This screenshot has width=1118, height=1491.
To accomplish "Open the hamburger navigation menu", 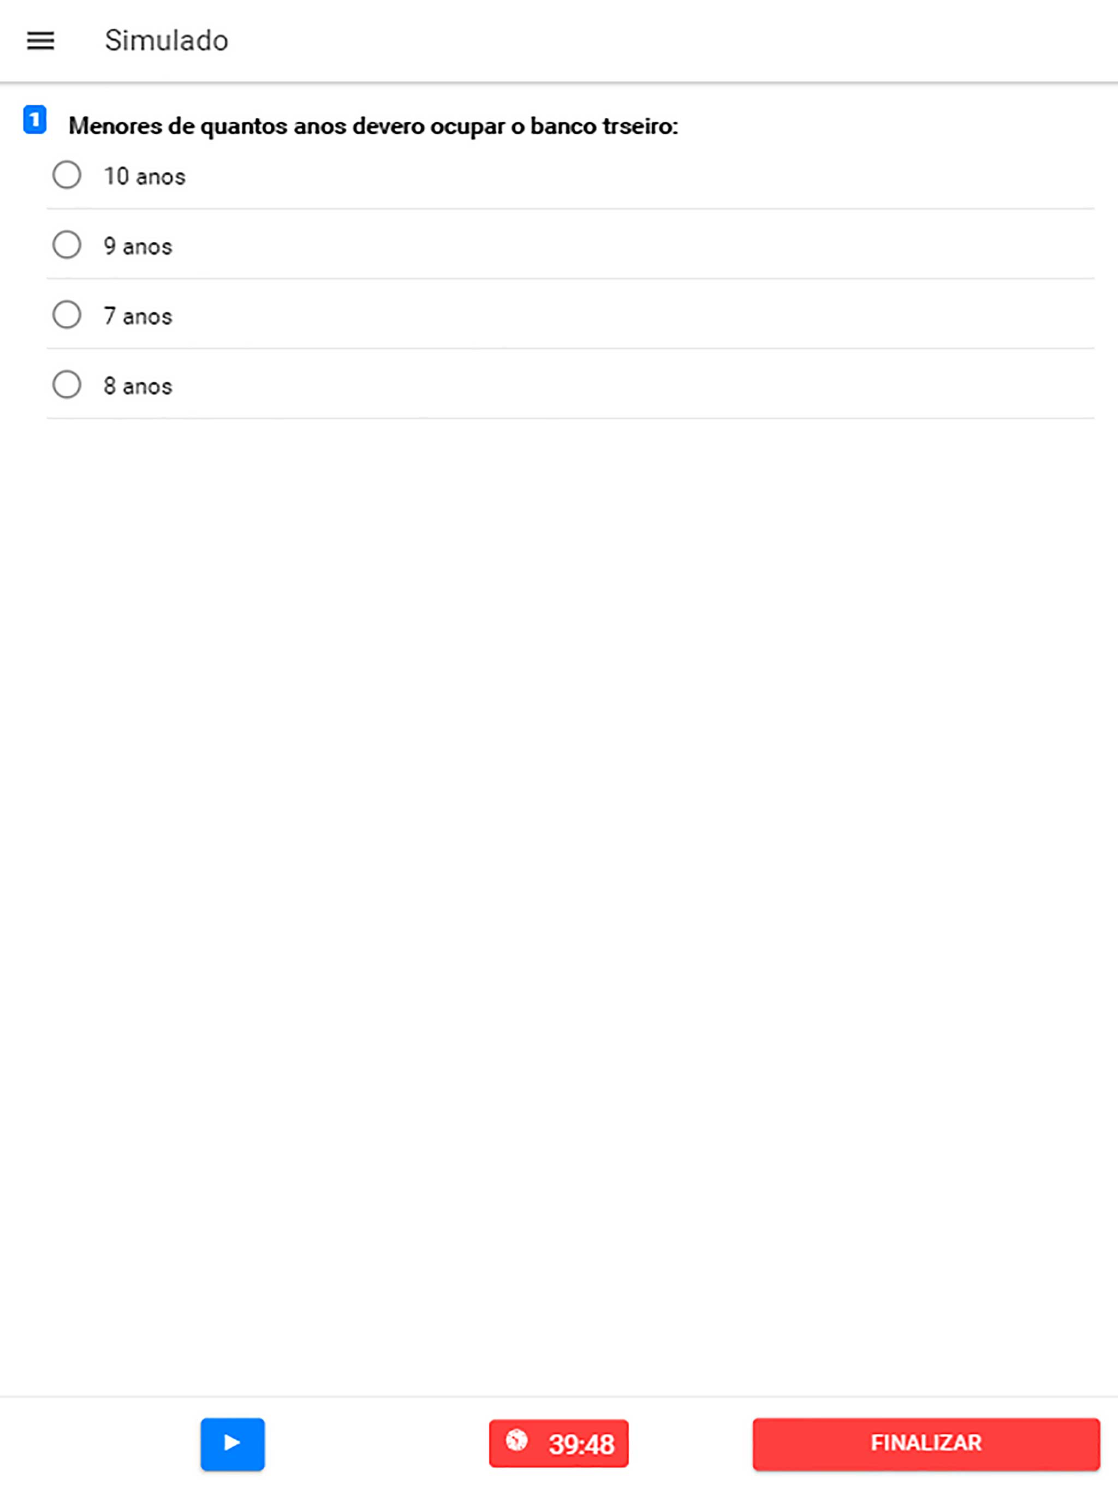I will pos(40,40).
